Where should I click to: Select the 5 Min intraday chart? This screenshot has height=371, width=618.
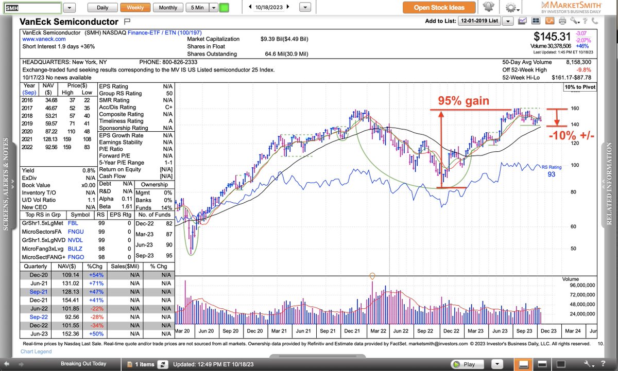196,8
